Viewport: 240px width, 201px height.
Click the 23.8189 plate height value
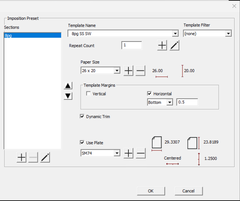pos(211,142)
